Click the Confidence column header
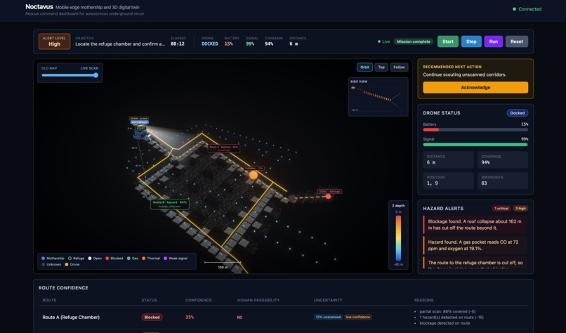 click(198, 300)
